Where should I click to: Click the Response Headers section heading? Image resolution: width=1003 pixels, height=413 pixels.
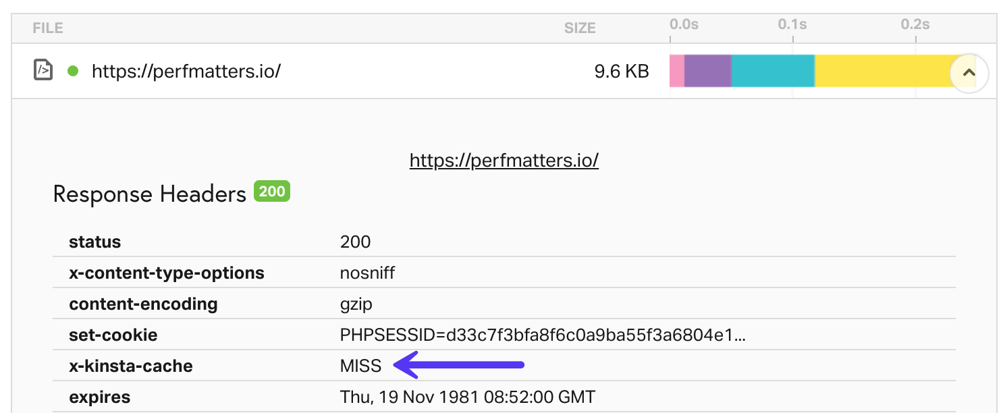148,194
